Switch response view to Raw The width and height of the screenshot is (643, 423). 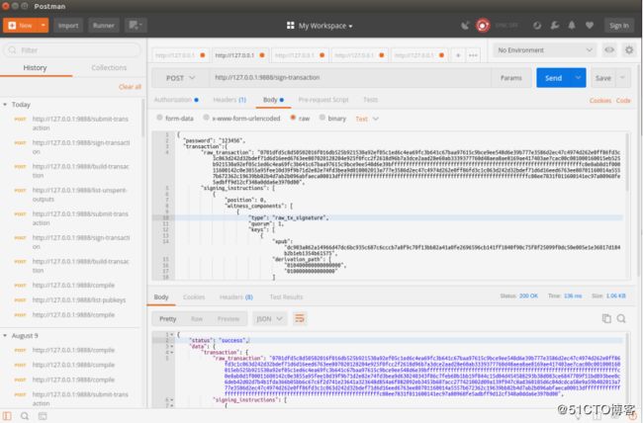(x=197, y=319)
